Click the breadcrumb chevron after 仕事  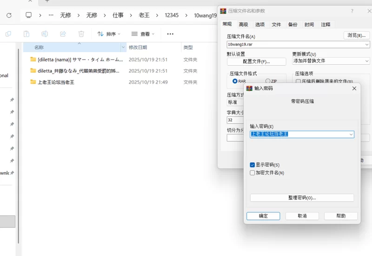[131, 15]
